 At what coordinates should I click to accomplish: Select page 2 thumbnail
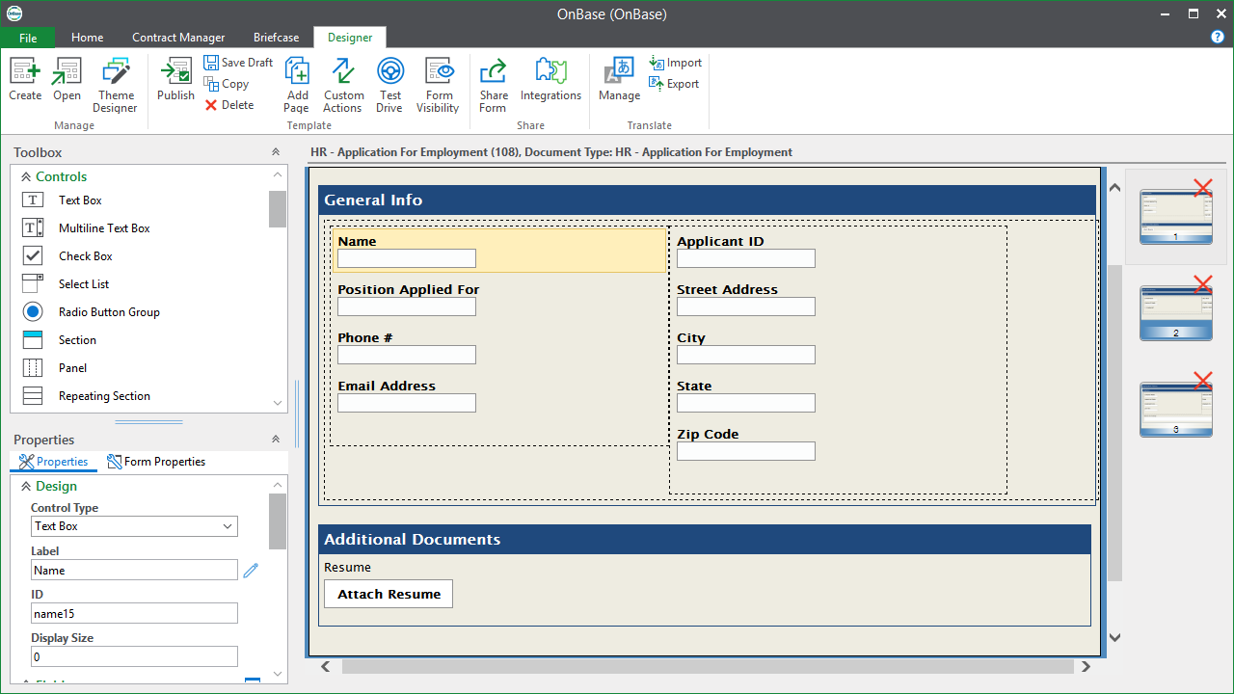[1175, 312]
